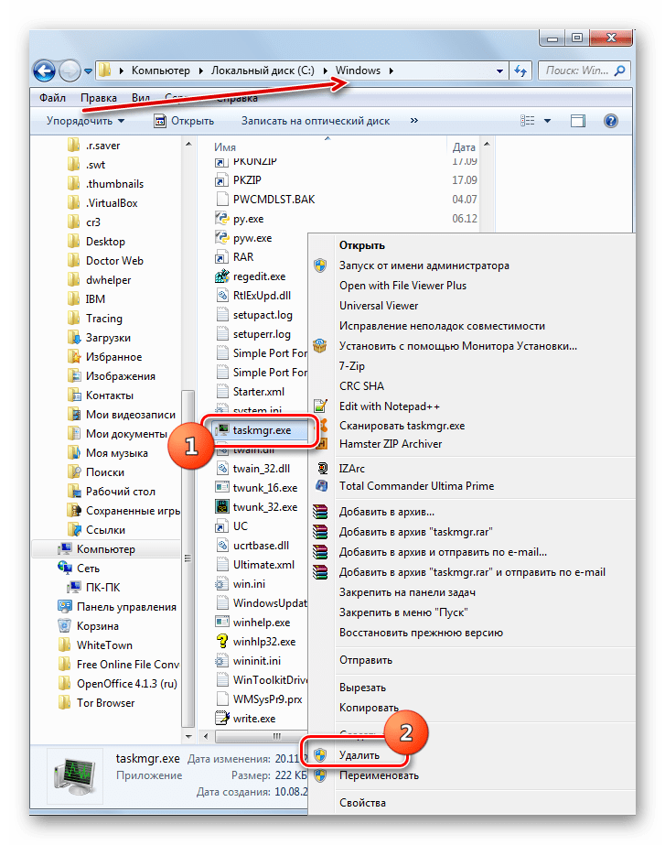The width and height of the screenshot is (665, 845).
Task: Choose Запуск от имени администратора
Action: click(x=424, y=265)
